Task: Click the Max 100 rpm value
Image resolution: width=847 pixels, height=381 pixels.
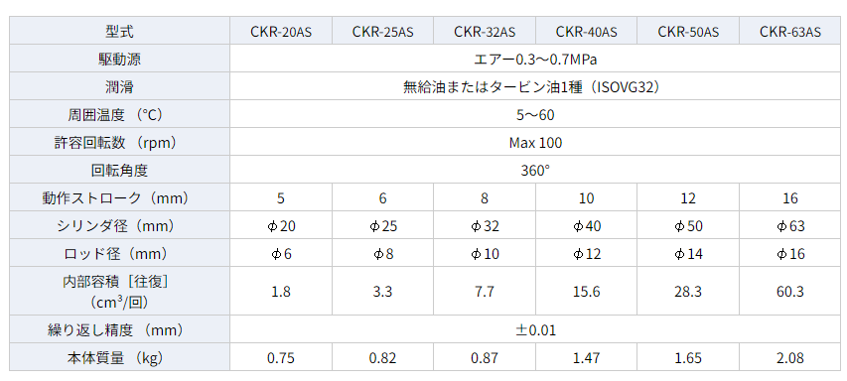Action: click(x=535, y=143)
